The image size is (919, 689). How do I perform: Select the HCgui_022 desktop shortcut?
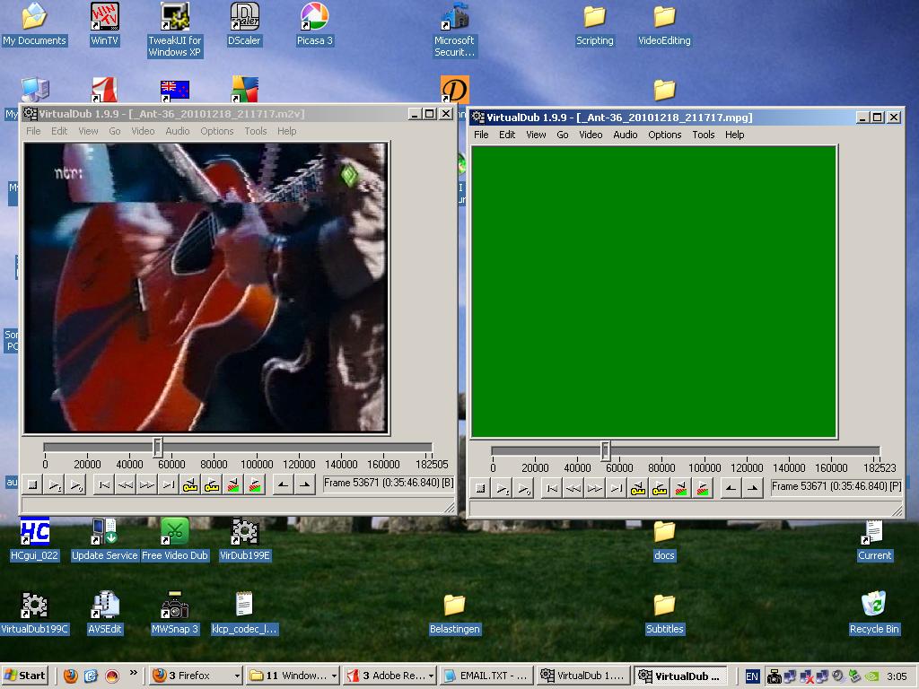click(35, 539)
